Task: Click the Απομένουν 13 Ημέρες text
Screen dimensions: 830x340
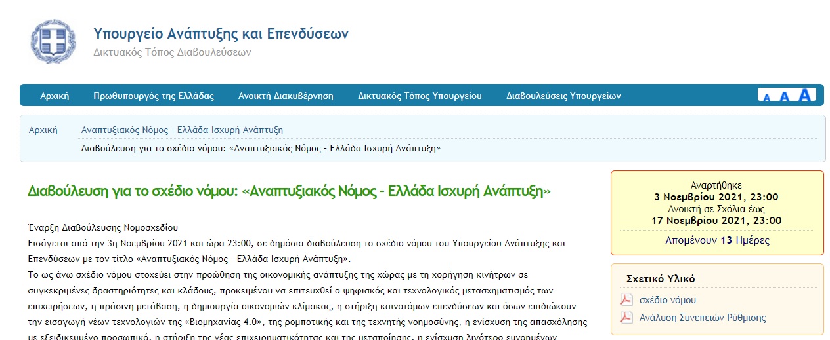Action: click(x=717, y=240)
